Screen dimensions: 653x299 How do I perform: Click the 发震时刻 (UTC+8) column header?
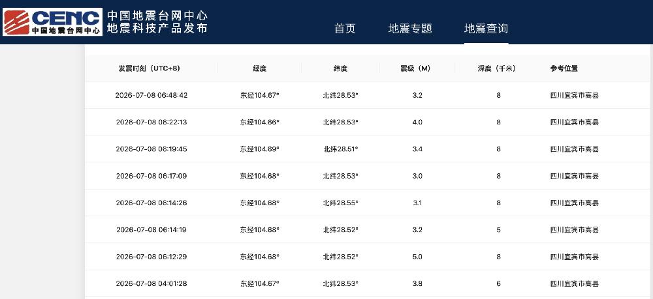[150, 68]
